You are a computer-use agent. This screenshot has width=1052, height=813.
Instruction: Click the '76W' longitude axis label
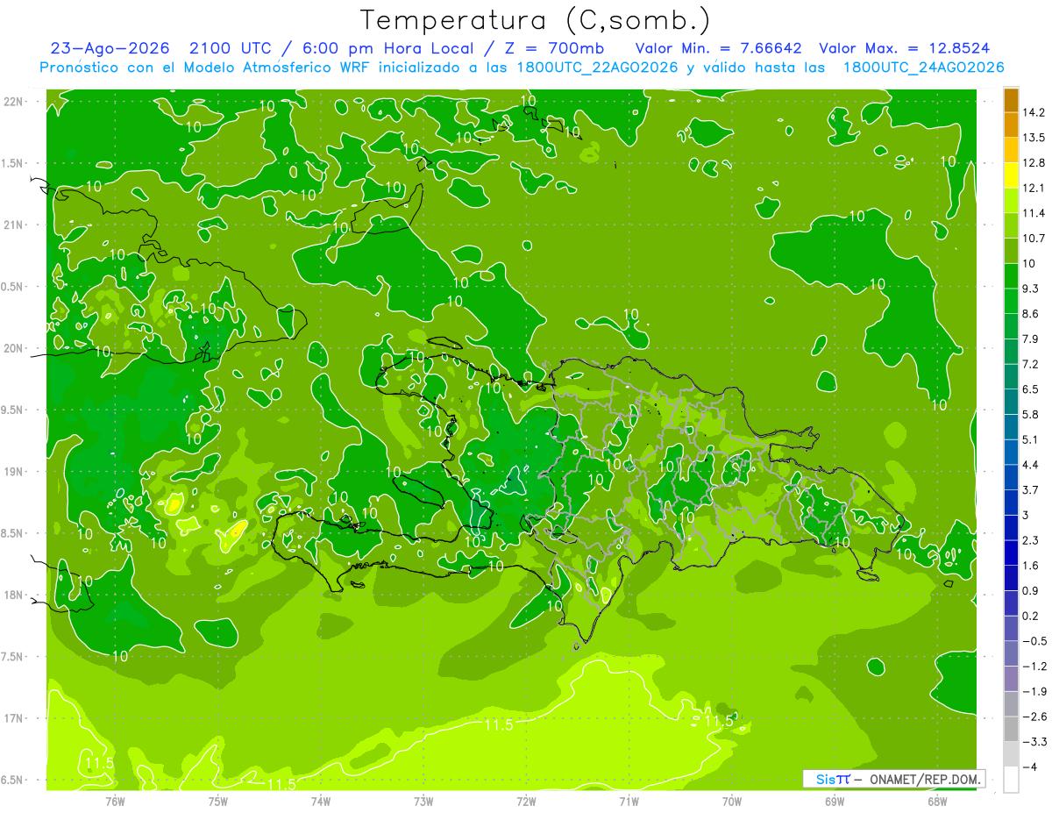point(115,801)
